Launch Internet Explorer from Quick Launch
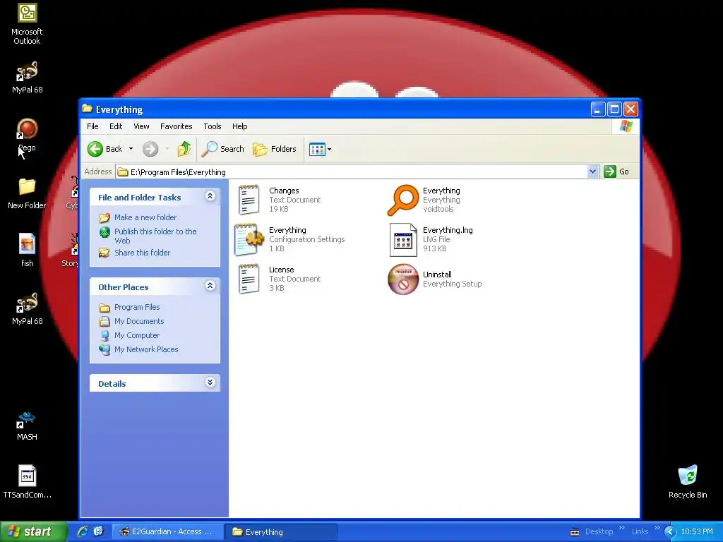The height and width of the screenshot is (542, 723). pos(83,531)
